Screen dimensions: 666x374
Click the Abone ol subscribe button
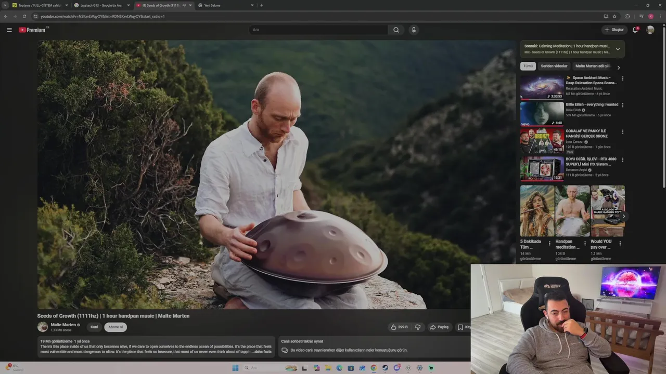pyautogui.click(x=116, y=327)
